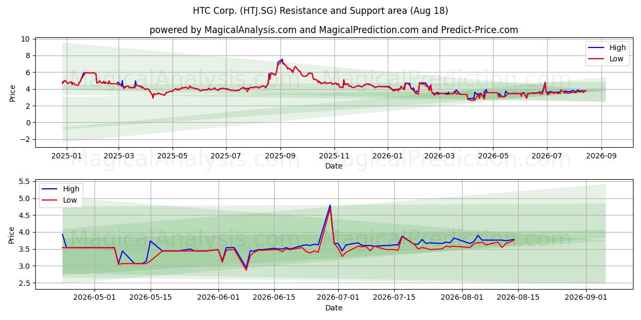Click the '2026-08-01' tick label on lower chart

pyautogui.click(x=462, y=298)
